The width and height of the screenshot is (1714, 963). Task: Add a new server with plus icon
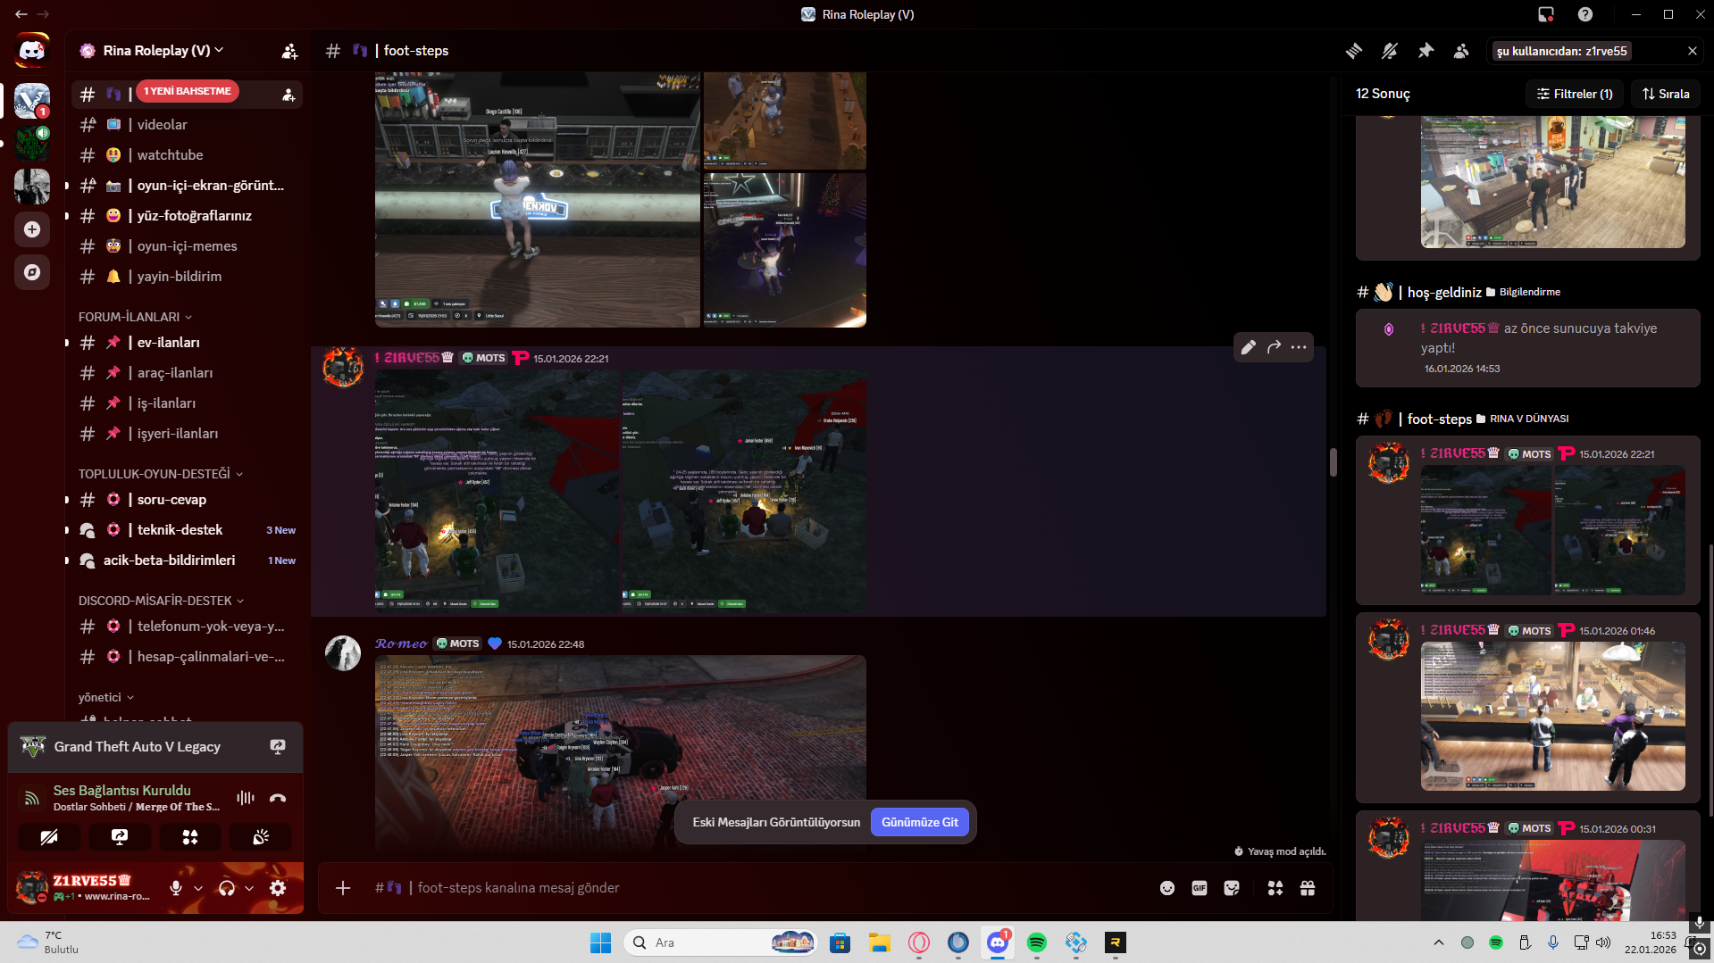pos(32,229)
